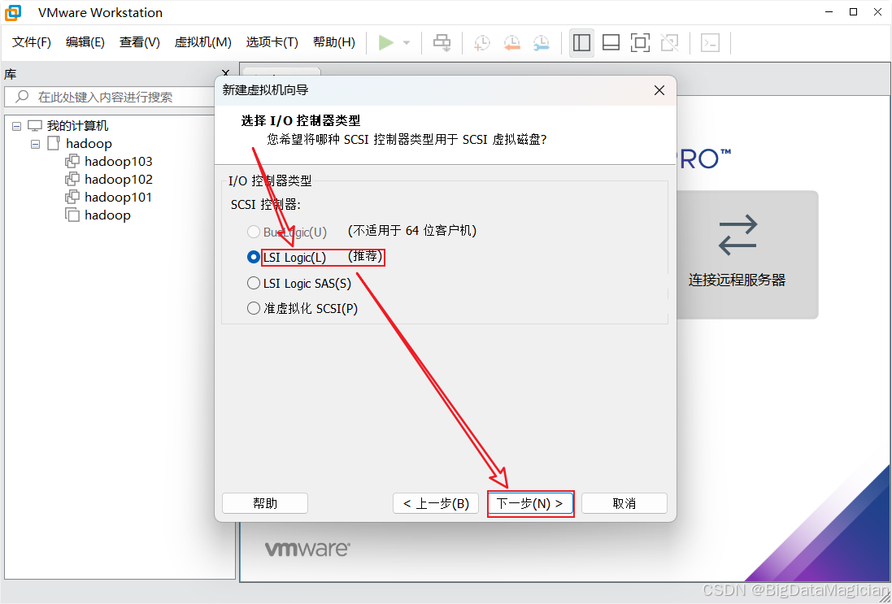This screenshot has width=892, height=604.
Task: Click the hadoop102 VM icon
Action: (72, 179)
